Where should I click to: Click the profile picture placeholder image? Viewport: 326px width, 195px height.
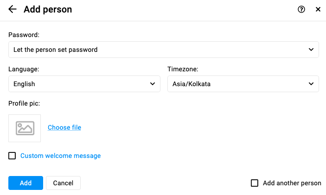pos(25,128)
